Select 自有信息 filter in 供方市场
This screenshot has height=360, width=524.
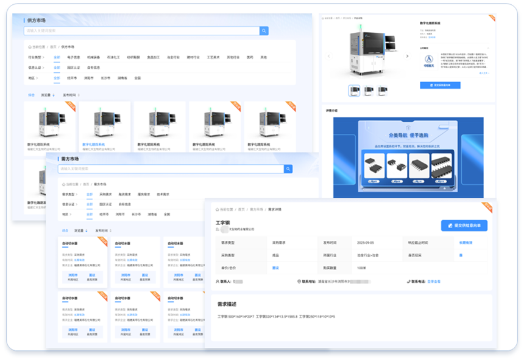point(94,67)
